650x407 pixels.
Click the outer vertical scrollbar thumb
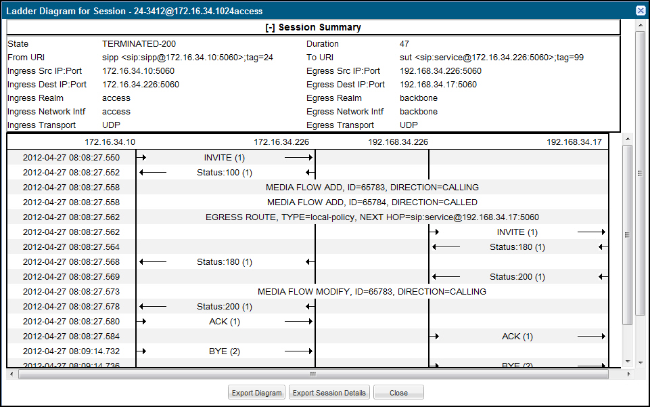pyautogui.click(x=641, y=173)
